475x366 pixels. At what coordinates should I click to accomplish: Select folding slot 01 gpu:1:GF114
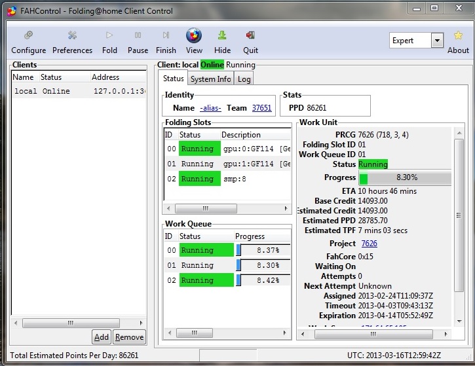point(227,164)
